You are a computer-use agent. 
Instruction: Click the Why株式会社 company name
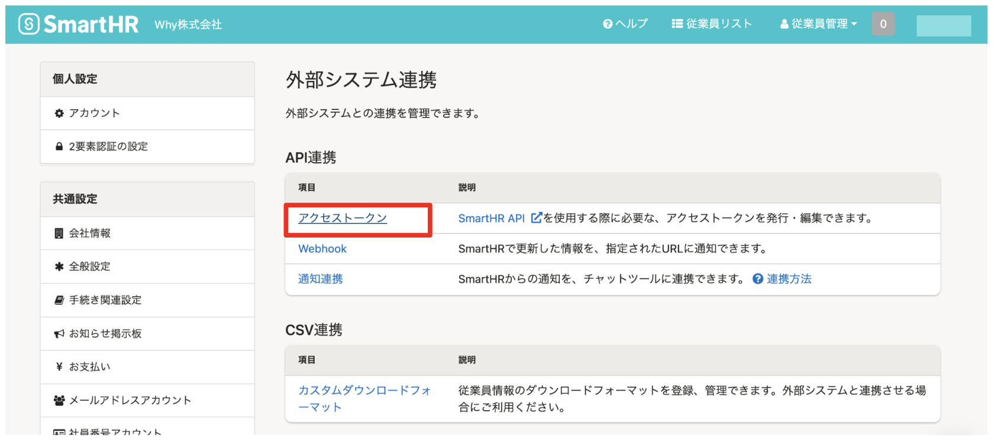click(188, 24)
